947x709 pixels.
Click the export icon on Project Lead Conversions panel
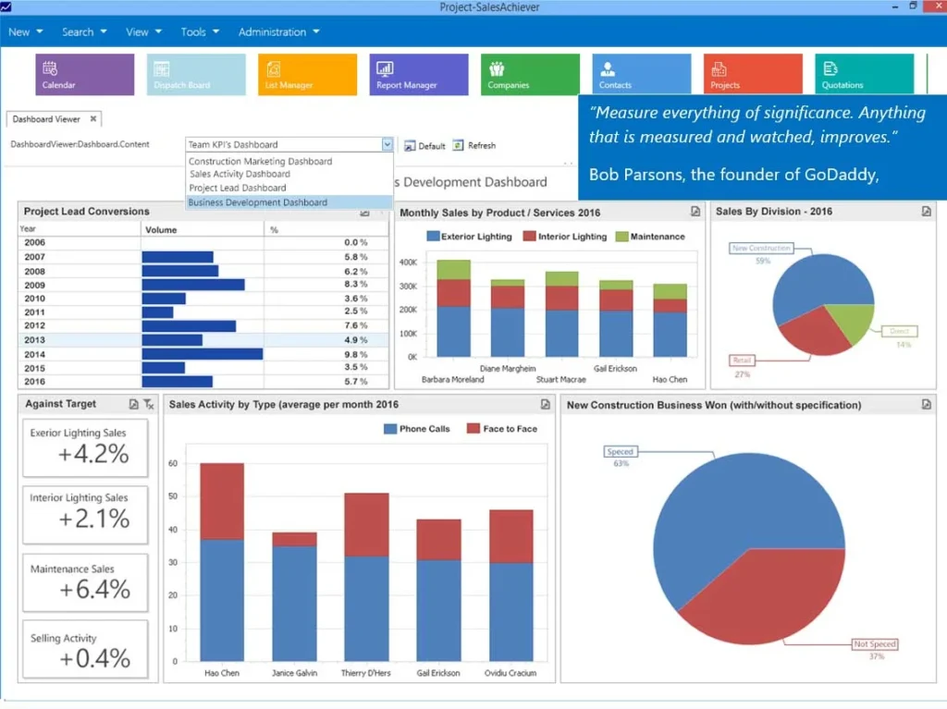pyautogui.click(x=363, y=212)
